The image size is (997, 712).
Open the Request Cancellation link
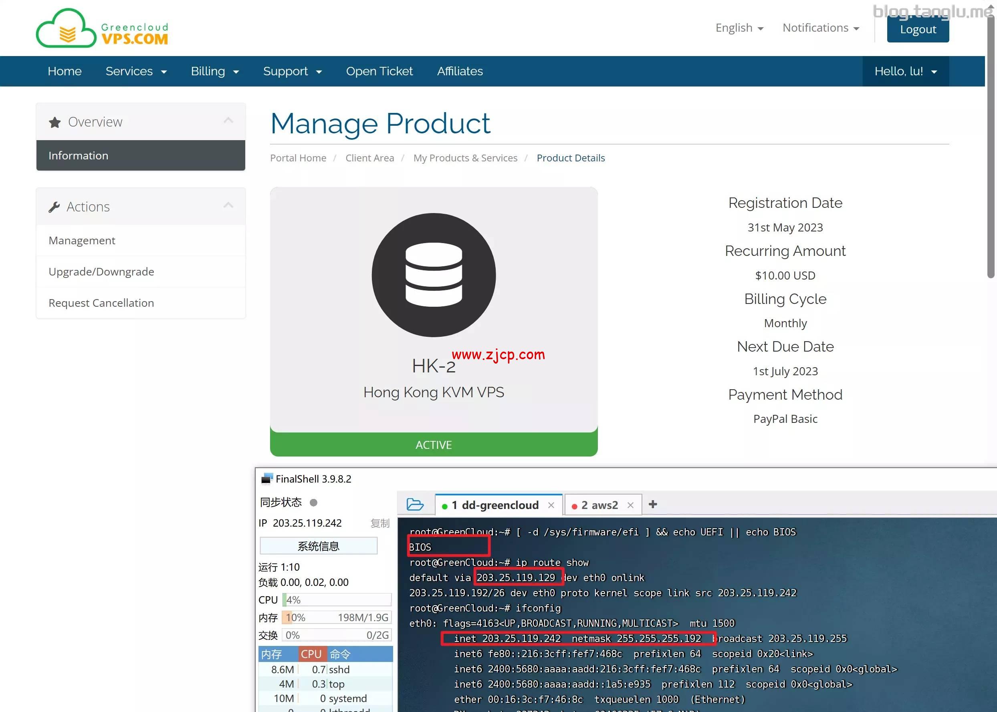point(101,303)
